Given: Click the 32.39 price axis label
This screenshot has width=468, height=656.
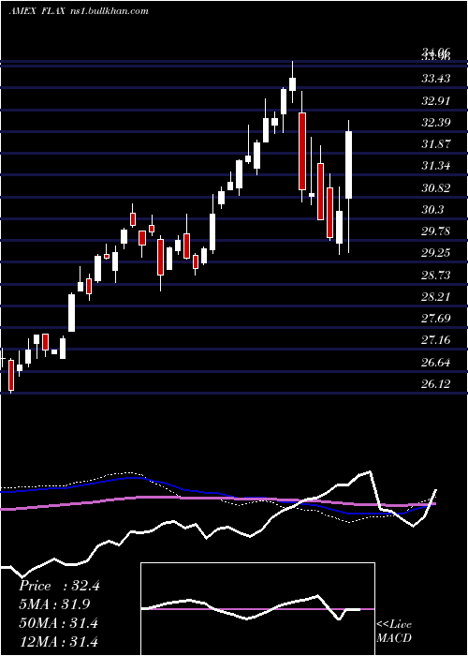Looking at the screenshot, I should tap(436, 122).
